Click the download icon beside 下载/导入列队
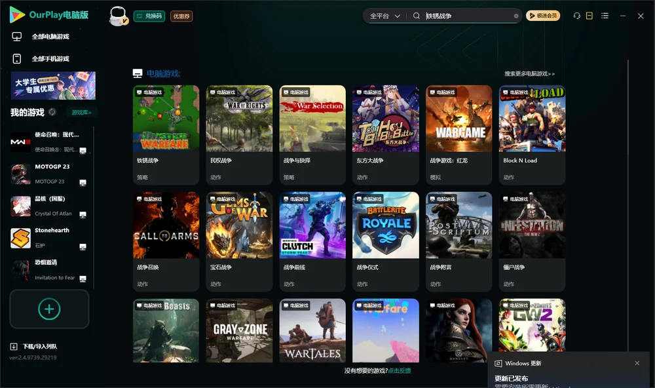This screenshot has height=388, width=655. click(x=13, y=346)
